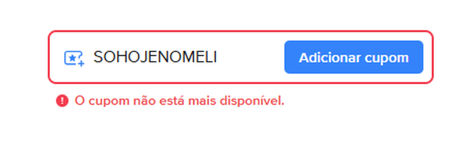Click the red error exclamation icon
This screenshot has width=467, height=164.
coord(62,101)
